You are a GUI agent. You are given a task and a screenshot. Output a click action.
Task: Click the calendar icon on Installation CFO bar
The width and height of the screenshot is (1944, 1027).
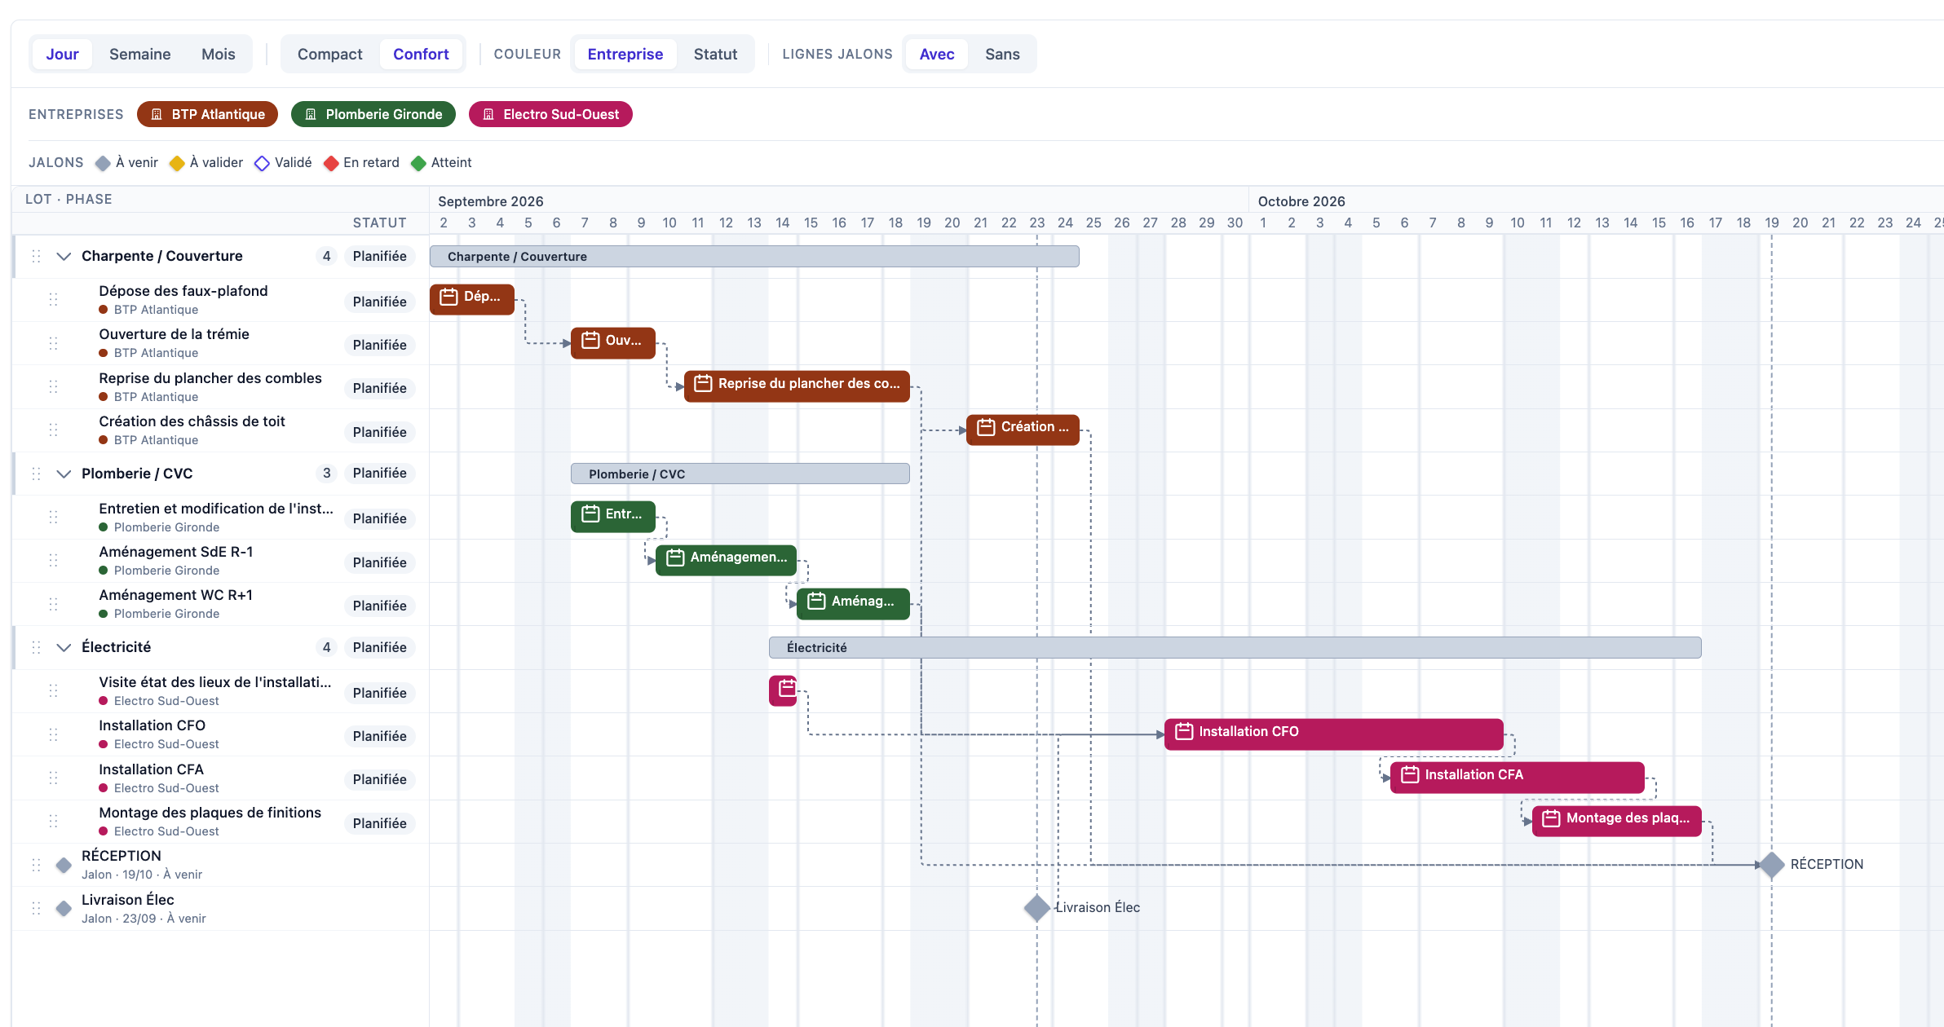click(x=1184, y=732)
